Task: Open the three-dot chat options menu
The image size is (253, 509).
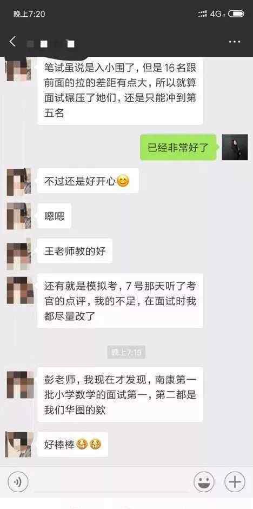Action: point(234,42)
